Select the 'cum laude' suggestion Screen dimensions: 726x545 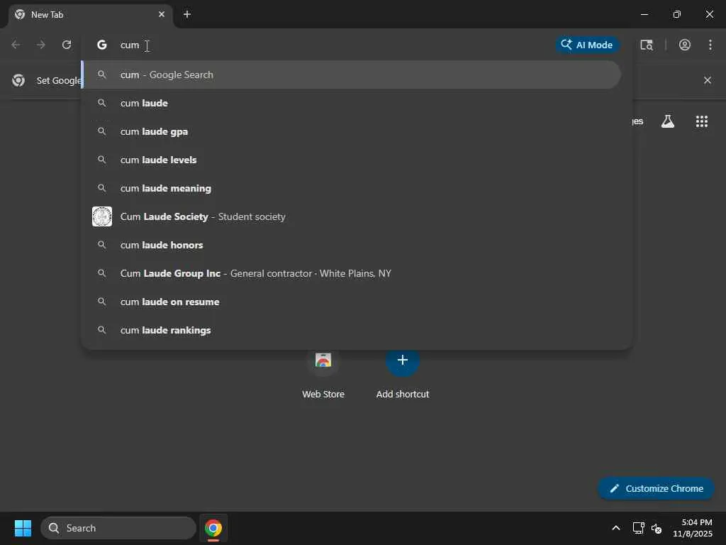(352, 103)
